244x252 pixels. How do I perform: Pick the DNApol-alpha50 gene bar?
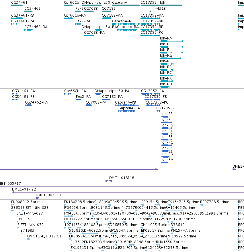pyautogui.click(x=92, y=5)
